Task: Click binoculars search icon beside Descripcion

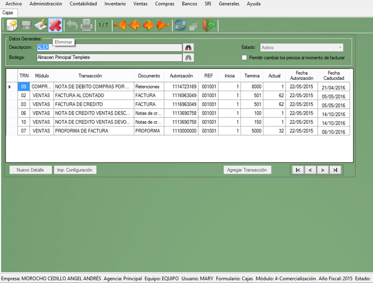Action: pyautogui.click(x=189, y=48)
